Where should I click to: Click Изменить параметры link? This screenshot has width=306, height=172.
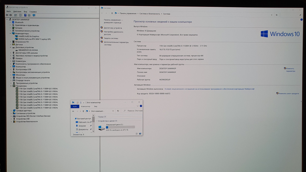291,70
